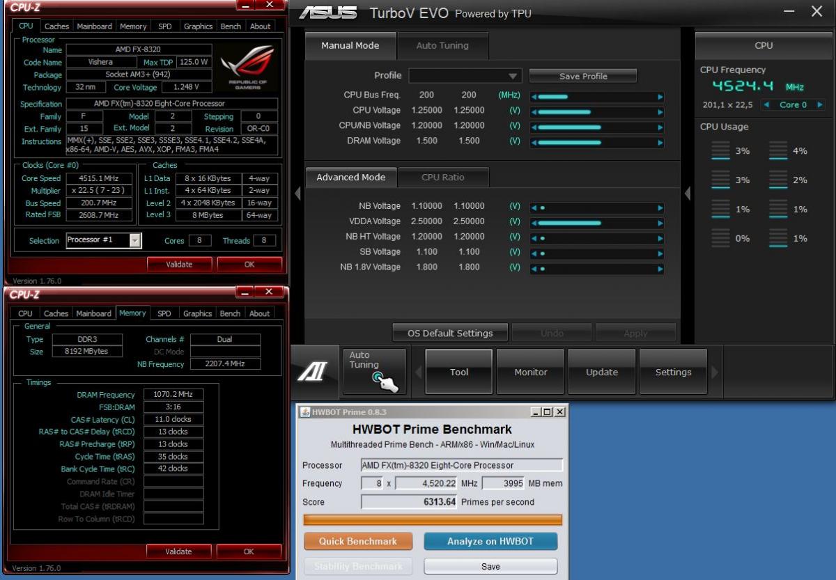Screen dimensions: 836x580
Task: Lower DRAM Voltage using its left arrow
Action: [534, 142]
